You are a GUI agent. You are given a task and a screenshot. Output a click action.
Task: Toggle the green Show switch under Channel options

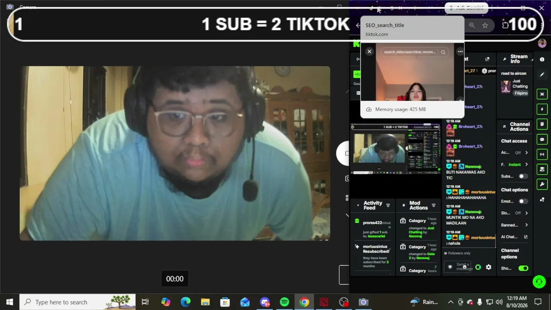(523, 268)
